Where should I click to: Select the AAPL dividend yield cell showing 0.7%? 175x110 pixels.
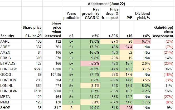tap(142, 41)
